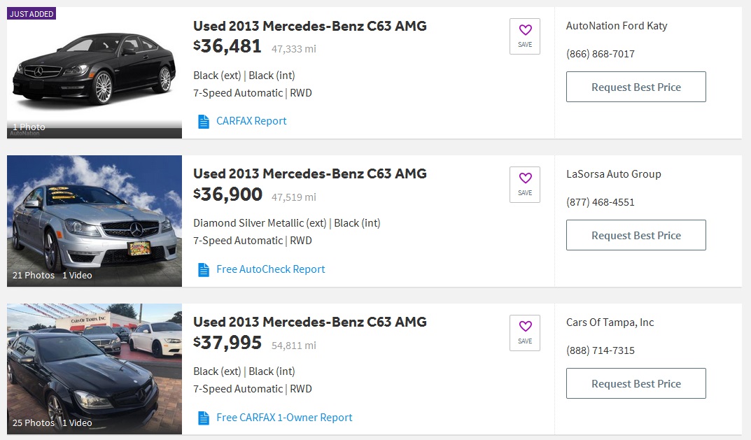Viewport: 751px width, 440px height.
Task: Open the Free CARFAX 1-Owner Report link
Action: [x=284, y=418]
